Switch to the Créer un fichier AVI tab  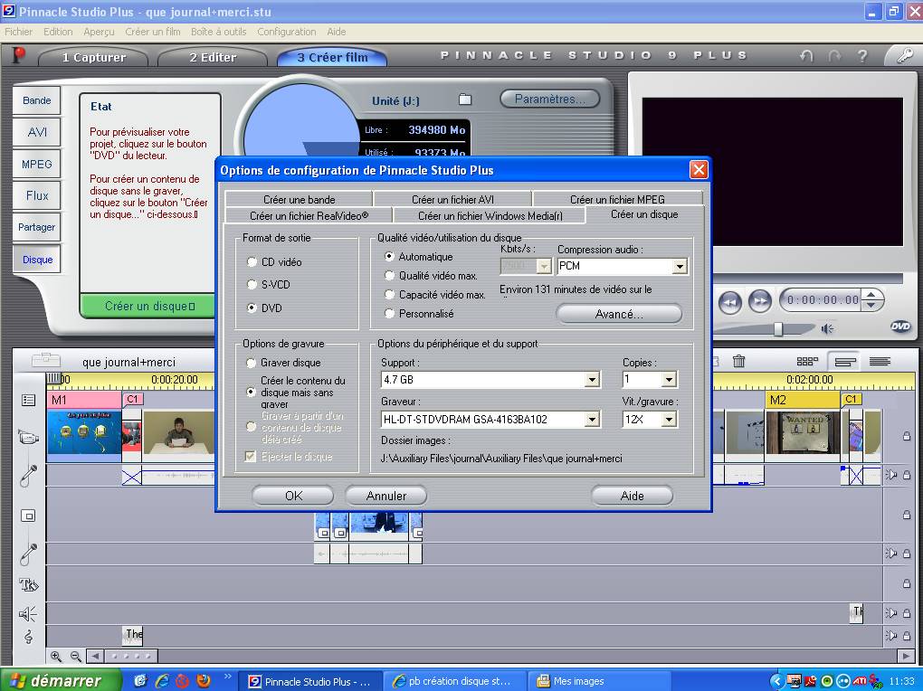[x=452, y=200]
